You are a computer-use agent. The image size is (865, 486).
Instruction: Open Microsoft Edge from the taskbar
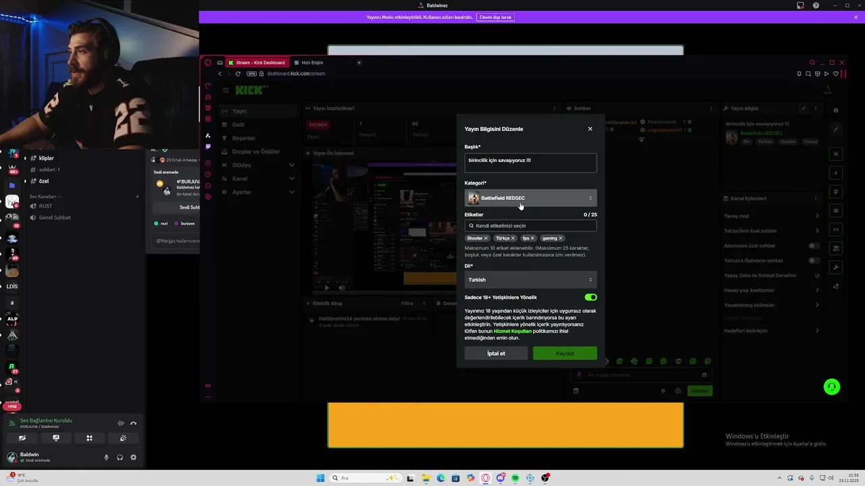[441, 478]
